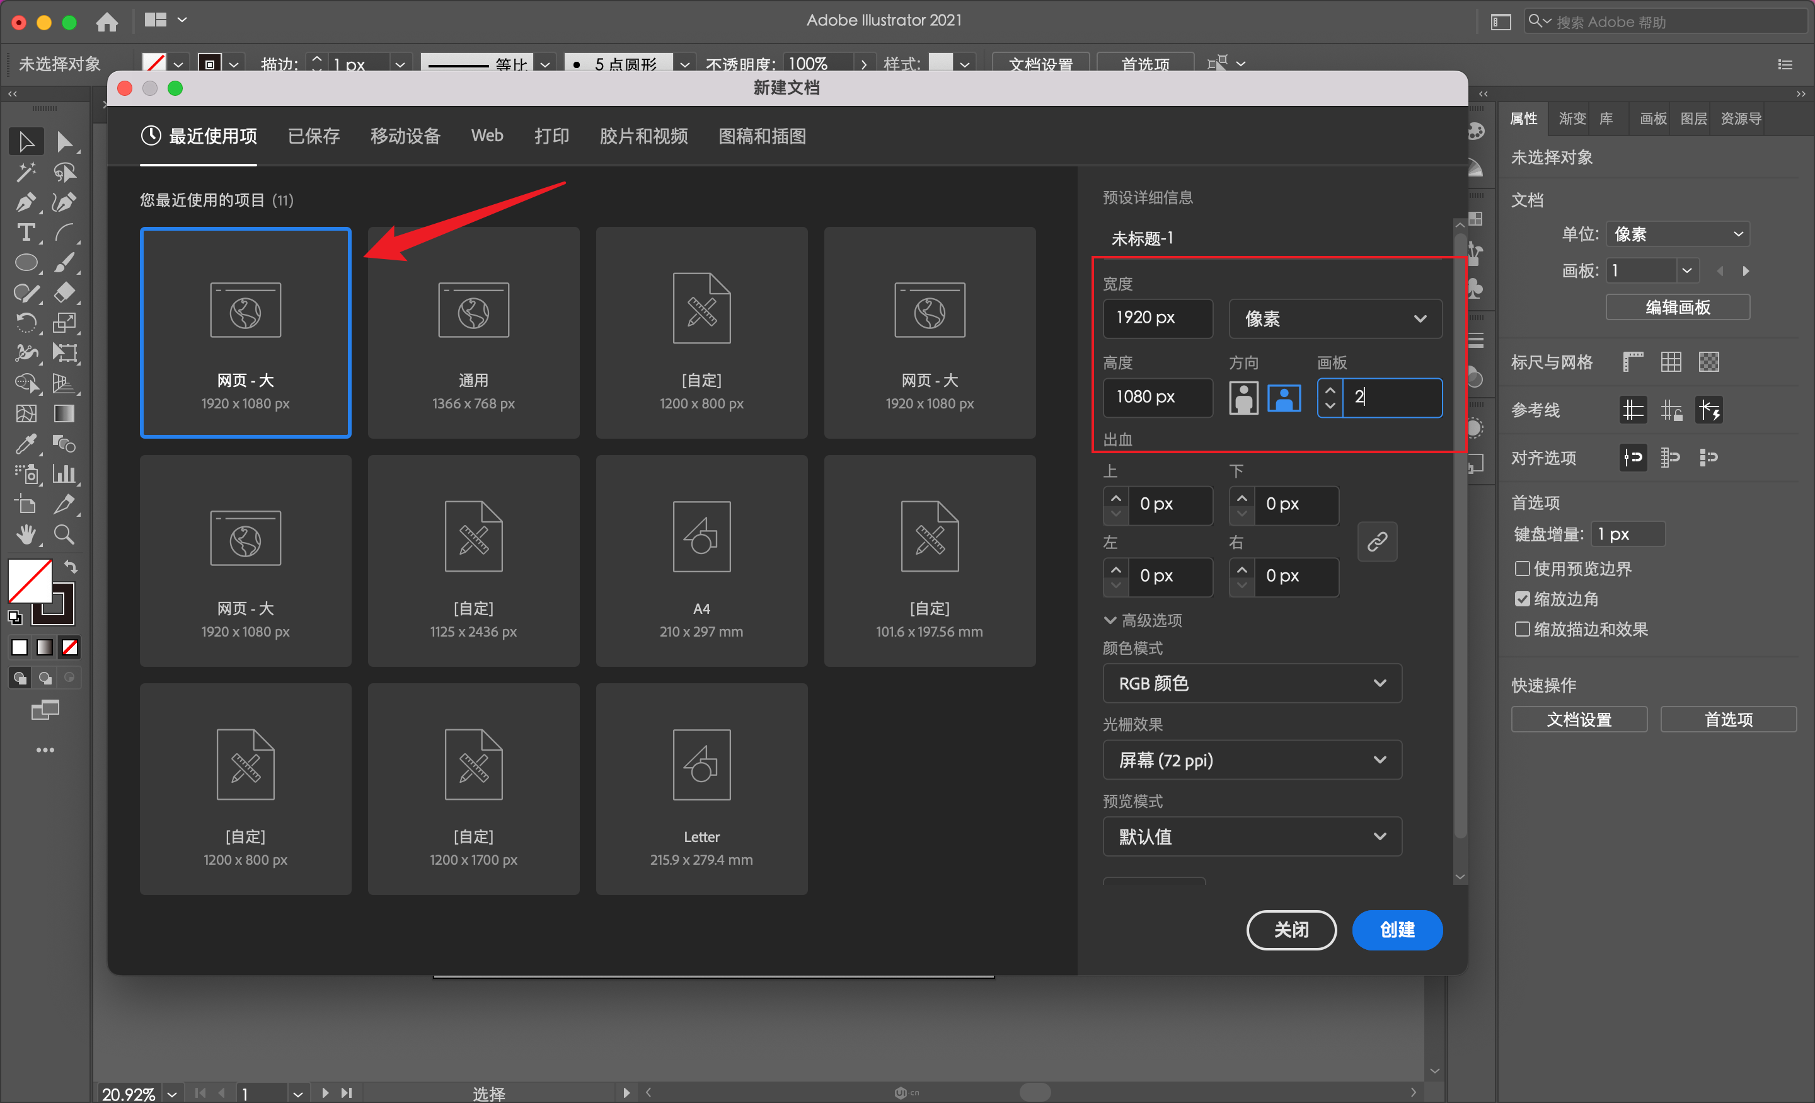Click the 创建 button
Screen dimensions: 1815x1103
point(1397,930)
